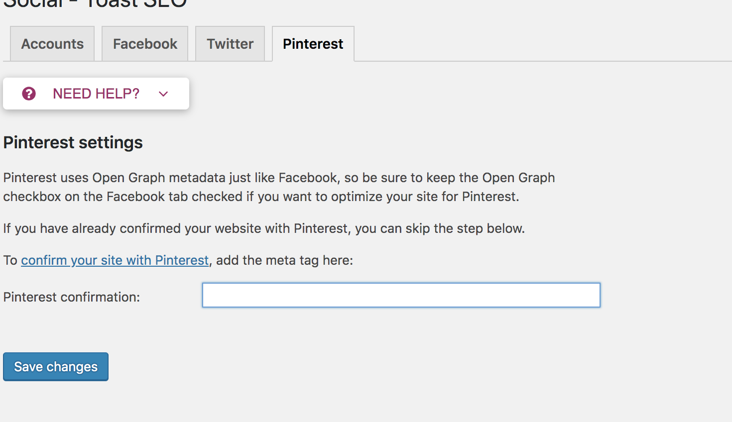Click the Social - Yoast SEO page title
Image resolution: width=732 pixels, height=422 pixels.
tap(95, 4)
